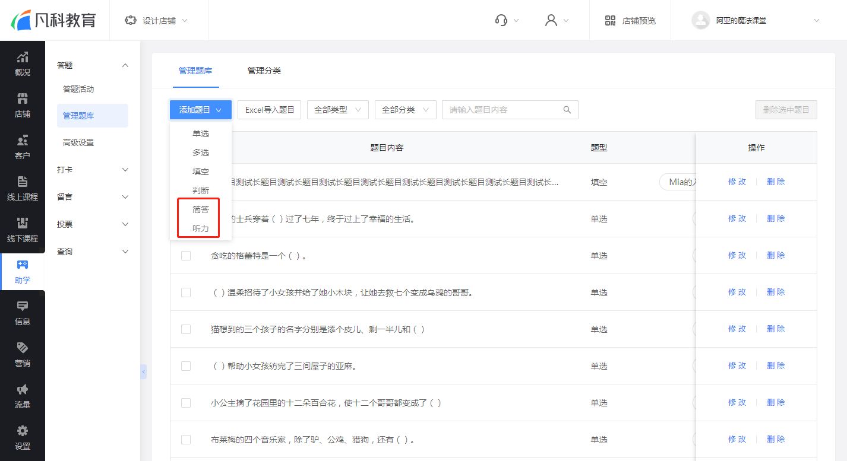847x461 pixels.
Task: Check the box for 帮助小女孩纺完 question
Action: [186, 366]
